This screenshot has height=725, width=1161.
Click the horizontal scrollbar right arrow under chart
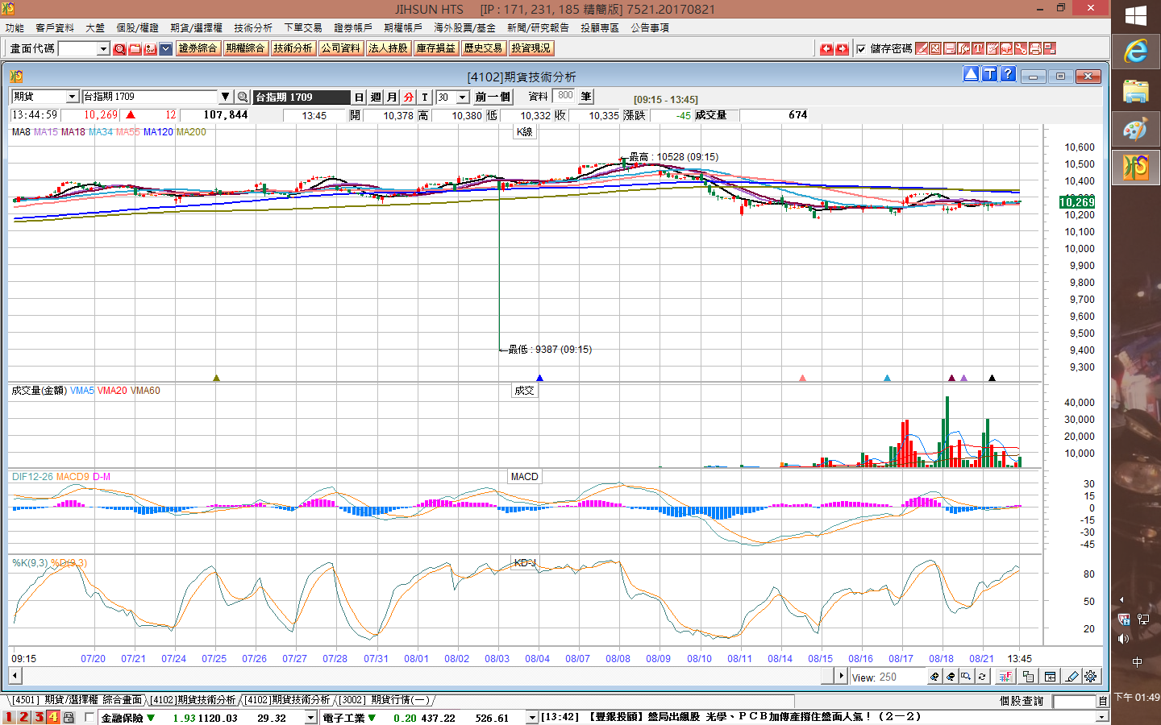coord(842,676)
